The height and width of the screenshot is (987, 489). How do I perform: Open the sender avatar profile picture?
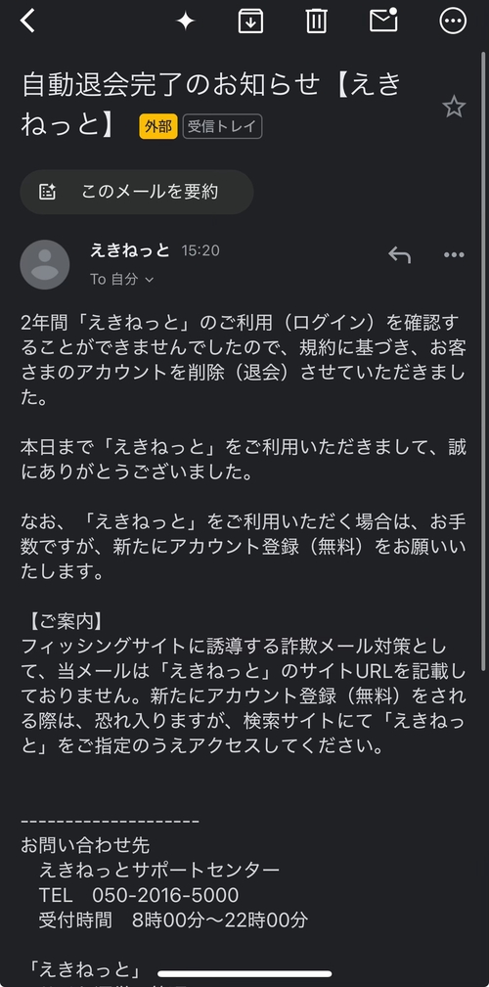pyautogui.click(x=45, y=264)
